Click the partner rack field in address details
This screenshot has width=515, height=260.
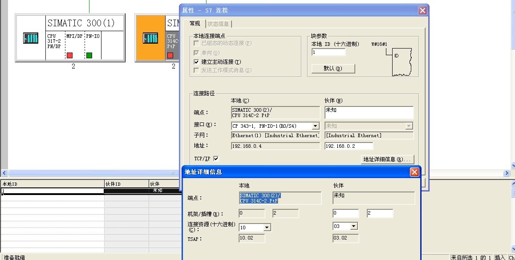(x=345, y=213)
